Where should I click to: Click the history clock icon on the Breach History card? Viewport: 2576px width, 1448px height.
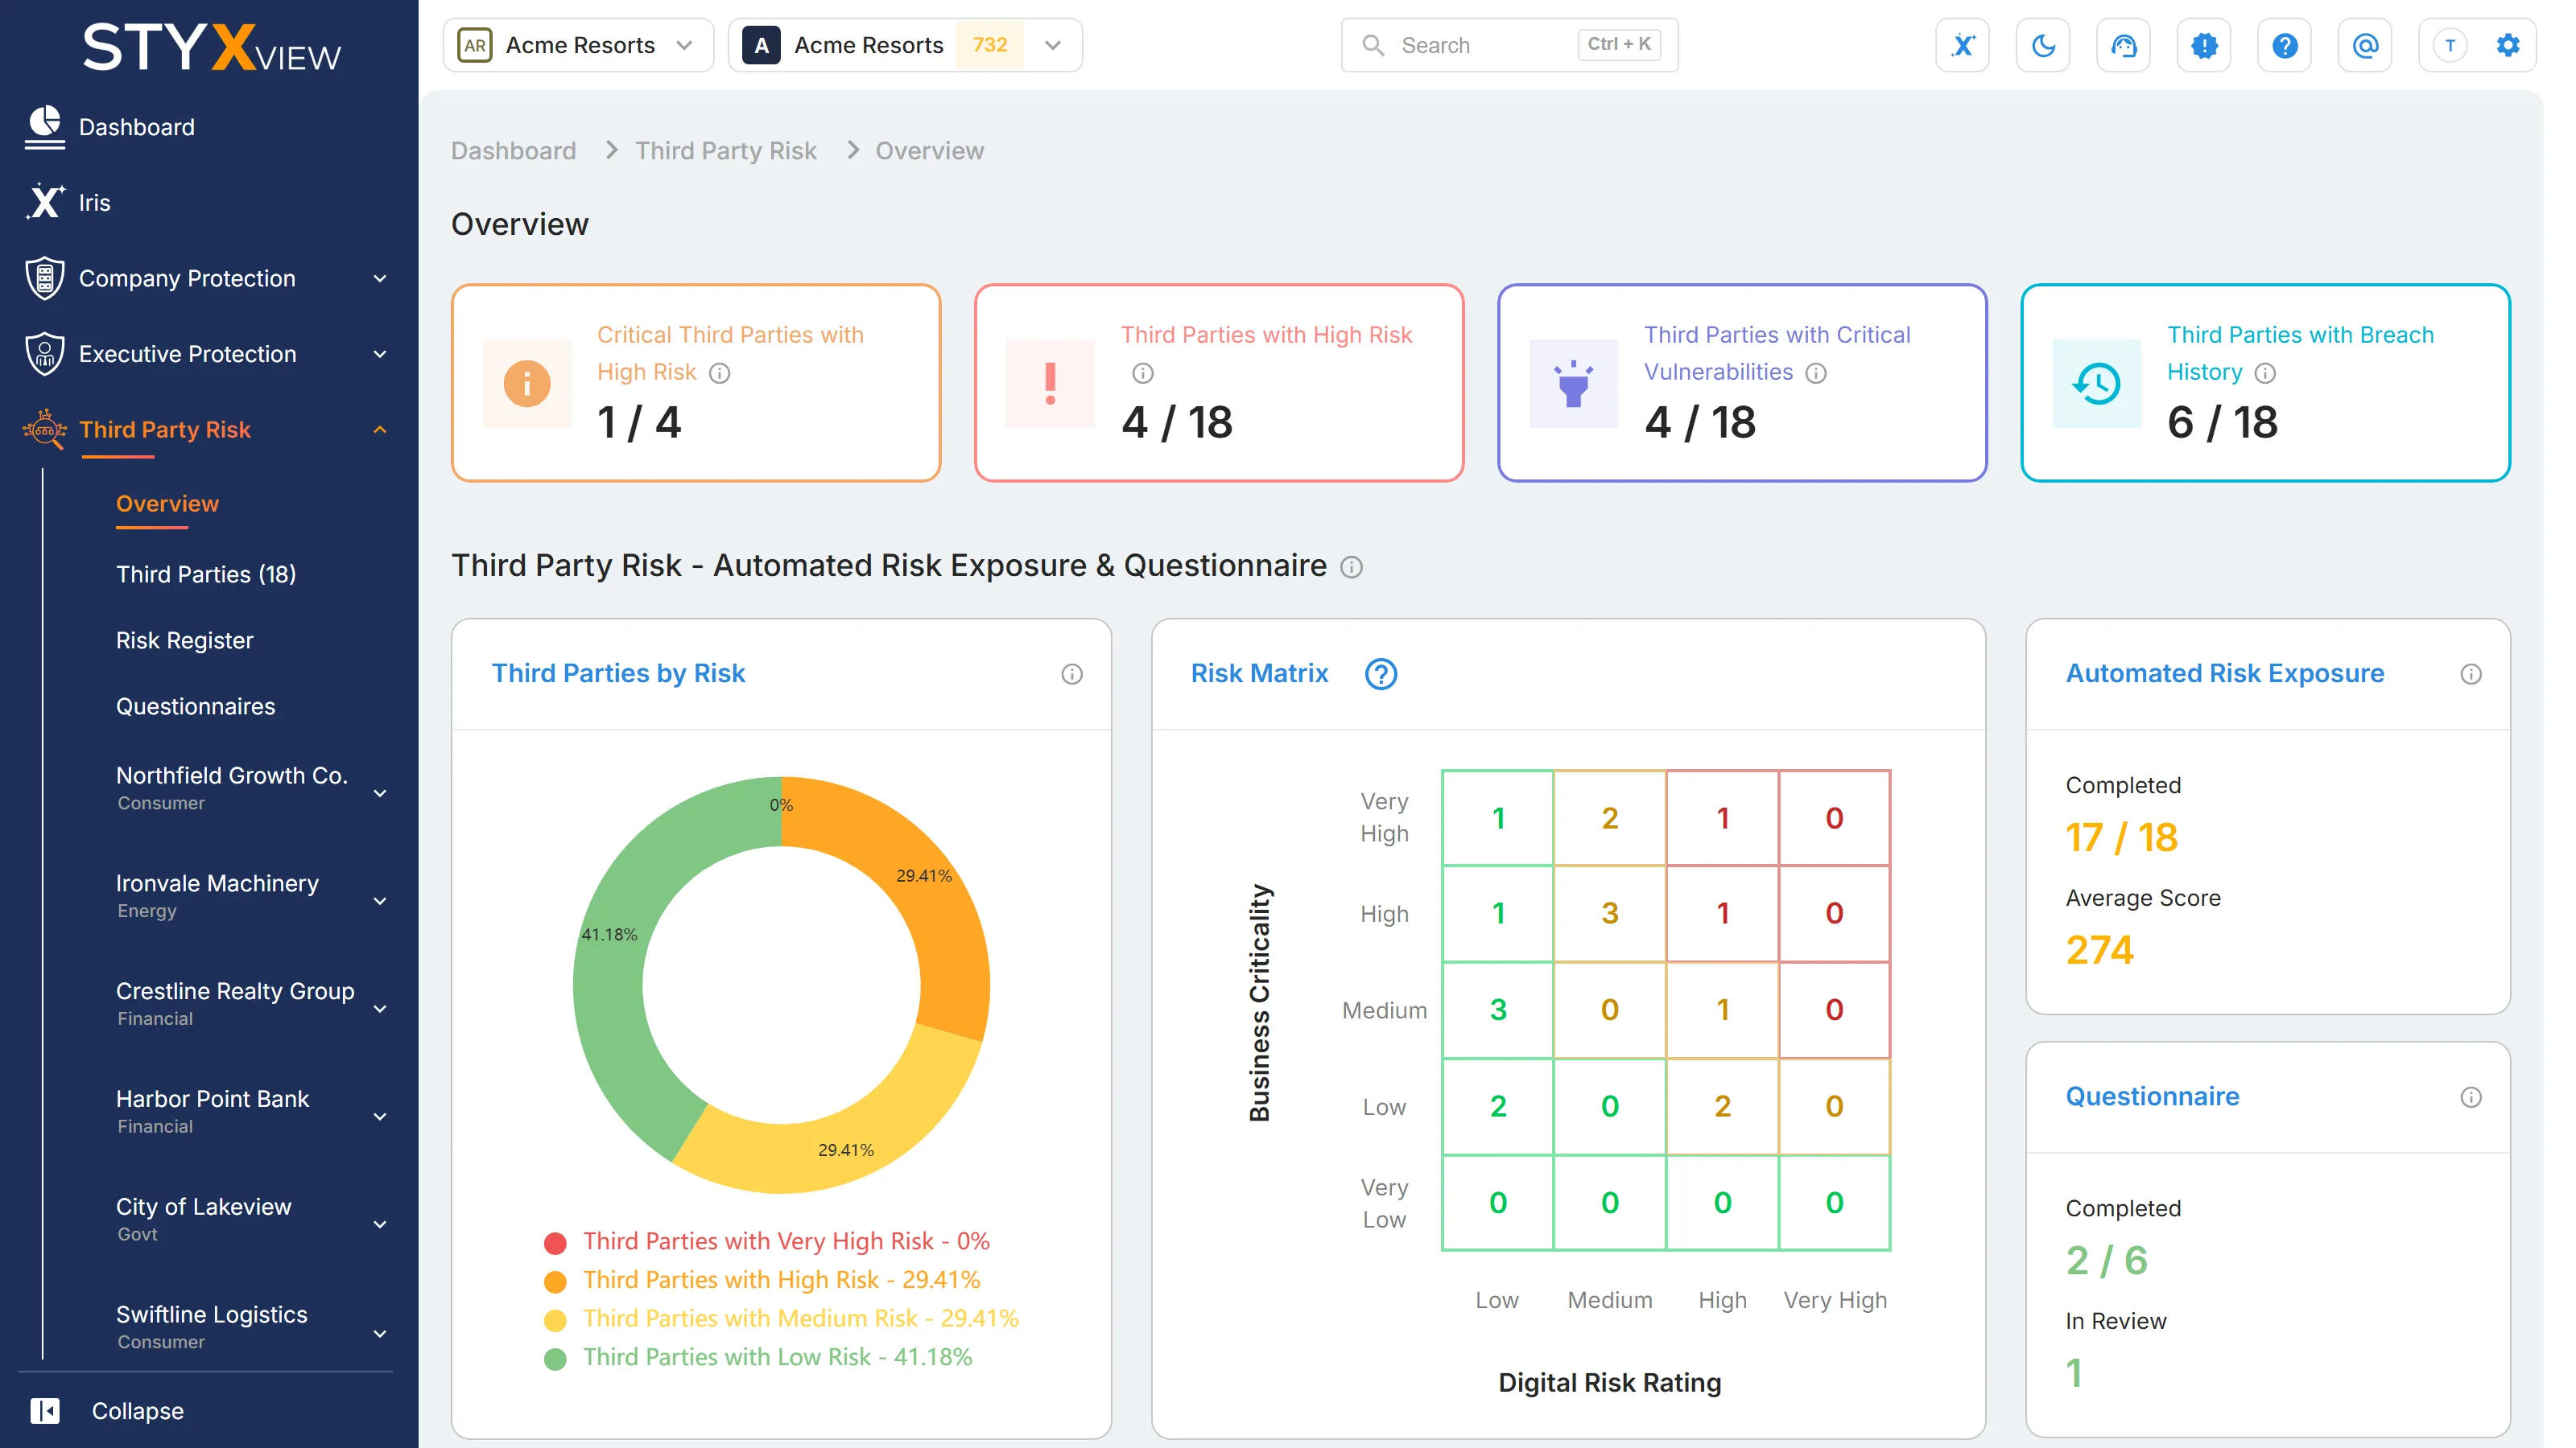2097,384
